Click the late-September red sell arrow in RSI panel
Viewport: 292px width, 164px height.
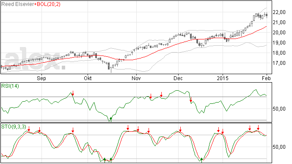coord(73,93)
